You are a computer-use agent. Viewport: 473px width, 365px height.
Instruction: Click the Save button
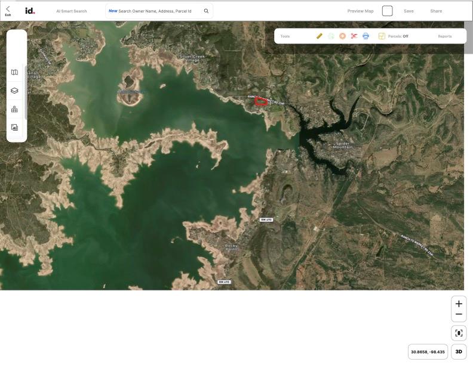tap(408, 11)
